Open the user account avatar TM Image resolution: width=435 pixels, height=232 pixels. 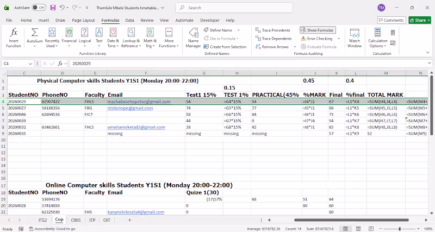point(381,8)
